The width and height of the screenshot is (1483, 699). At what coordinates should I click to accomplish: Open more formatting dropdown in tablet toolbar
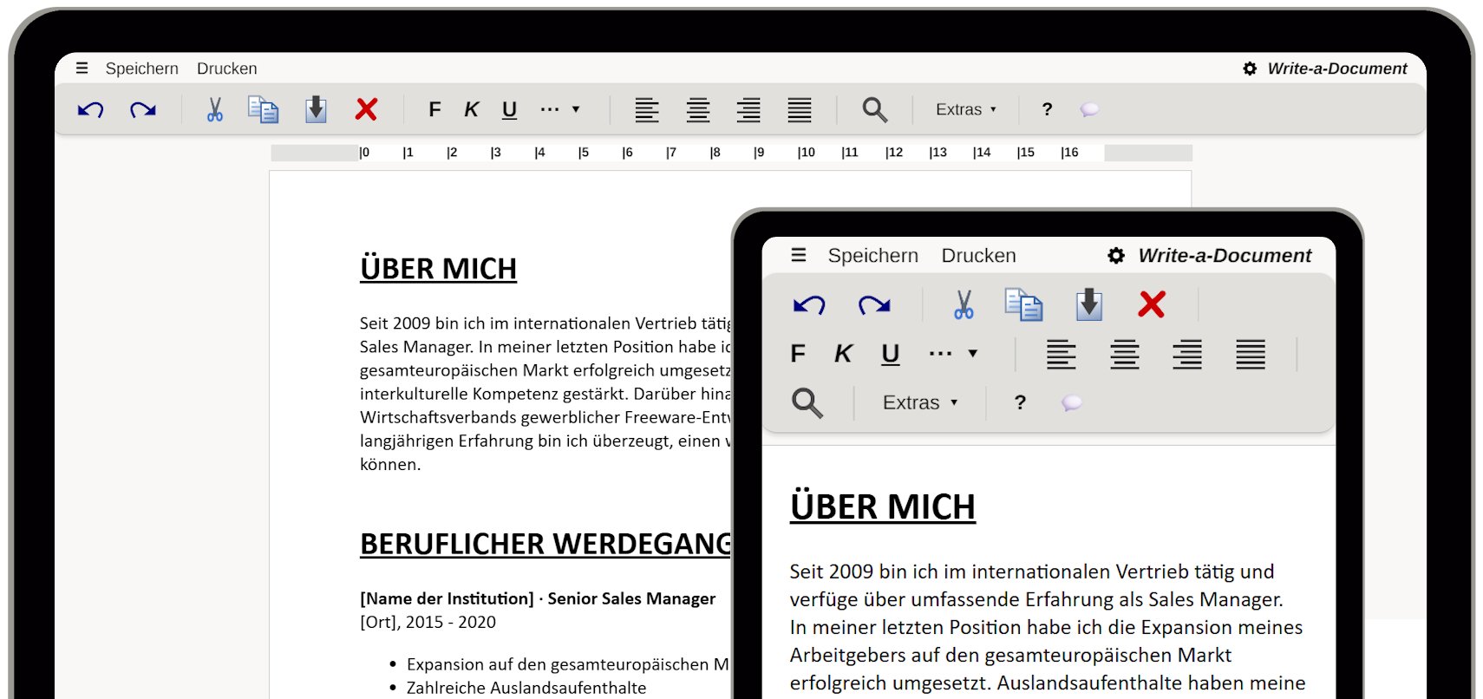pyautogui.click(x=953, y=354)
